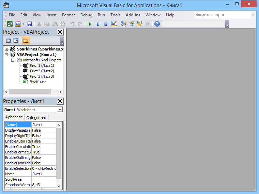
Task: Click the StandardWidth 8,43 value
Action: click(44, 185)
